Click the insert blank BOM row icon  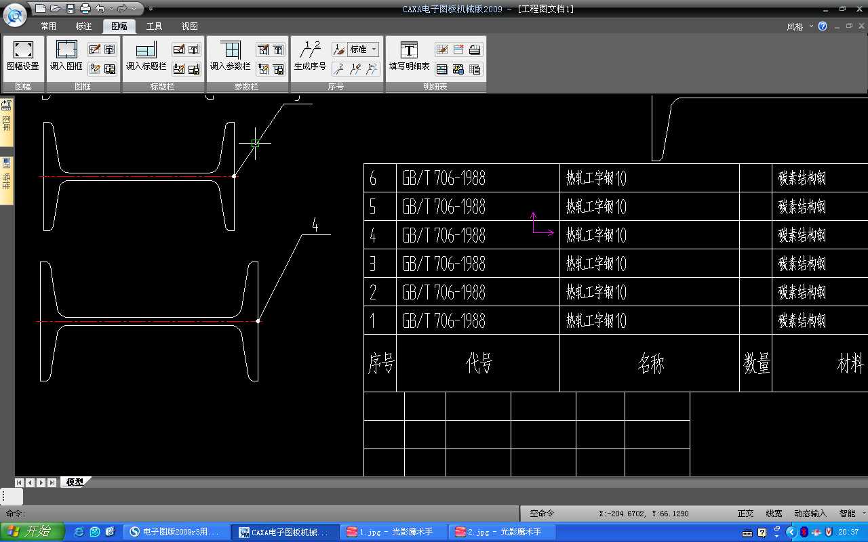click(x=442, y=68)
